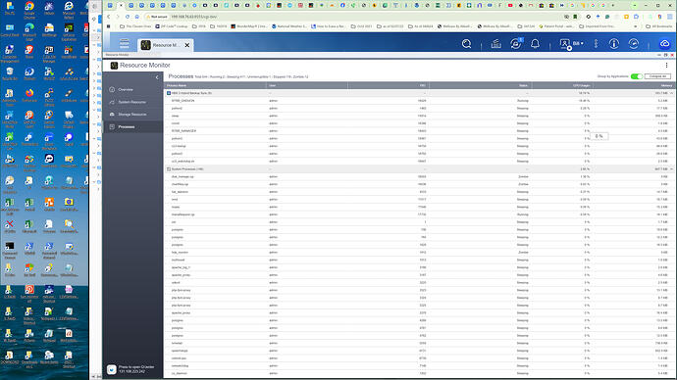Viewport: 677px width, 380px height.
Task: Open the QTS search magnifier icon
Action: [466, 44]
